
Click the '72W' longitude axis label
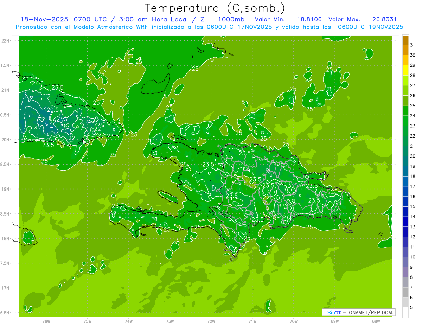click(x=211, y=321)
